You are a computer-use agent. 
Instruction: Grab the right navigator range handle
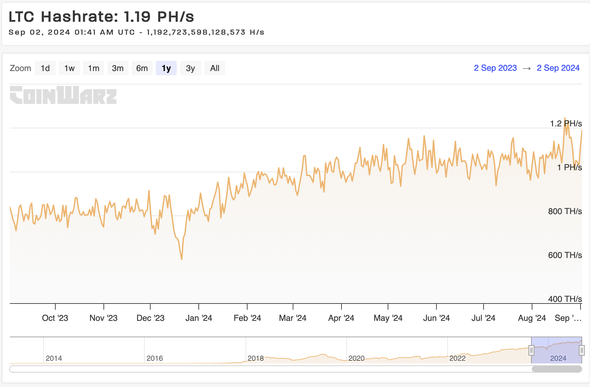coord(582,350)
